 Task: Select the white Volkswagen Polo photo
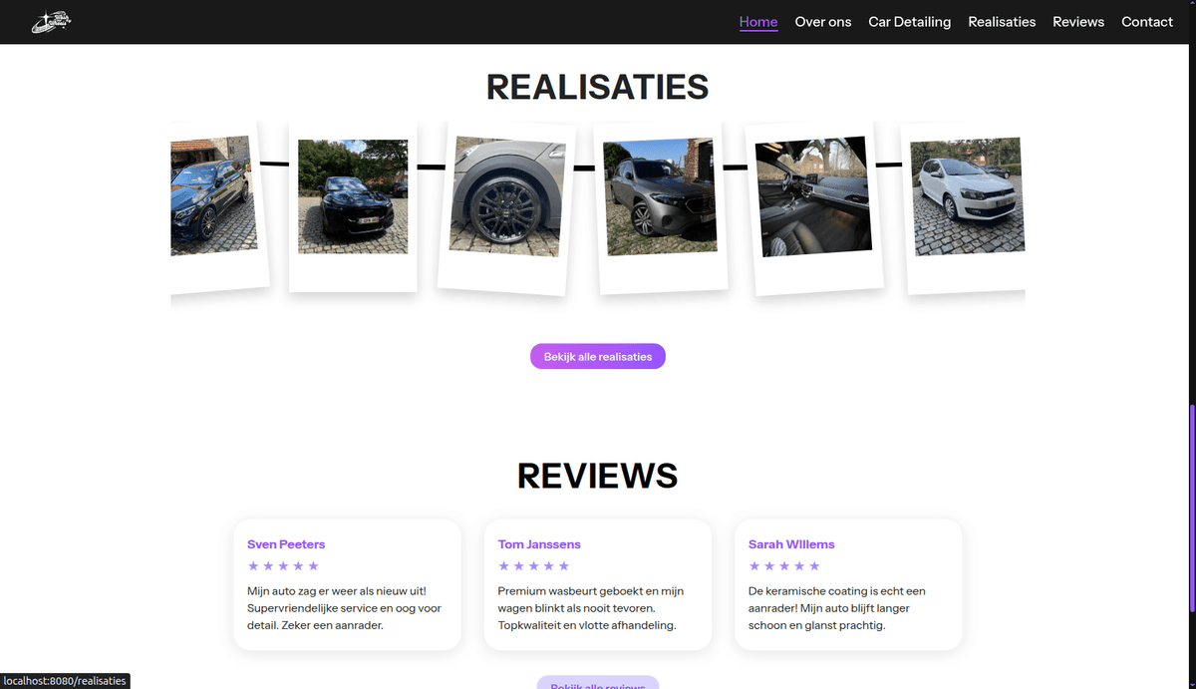968,196
